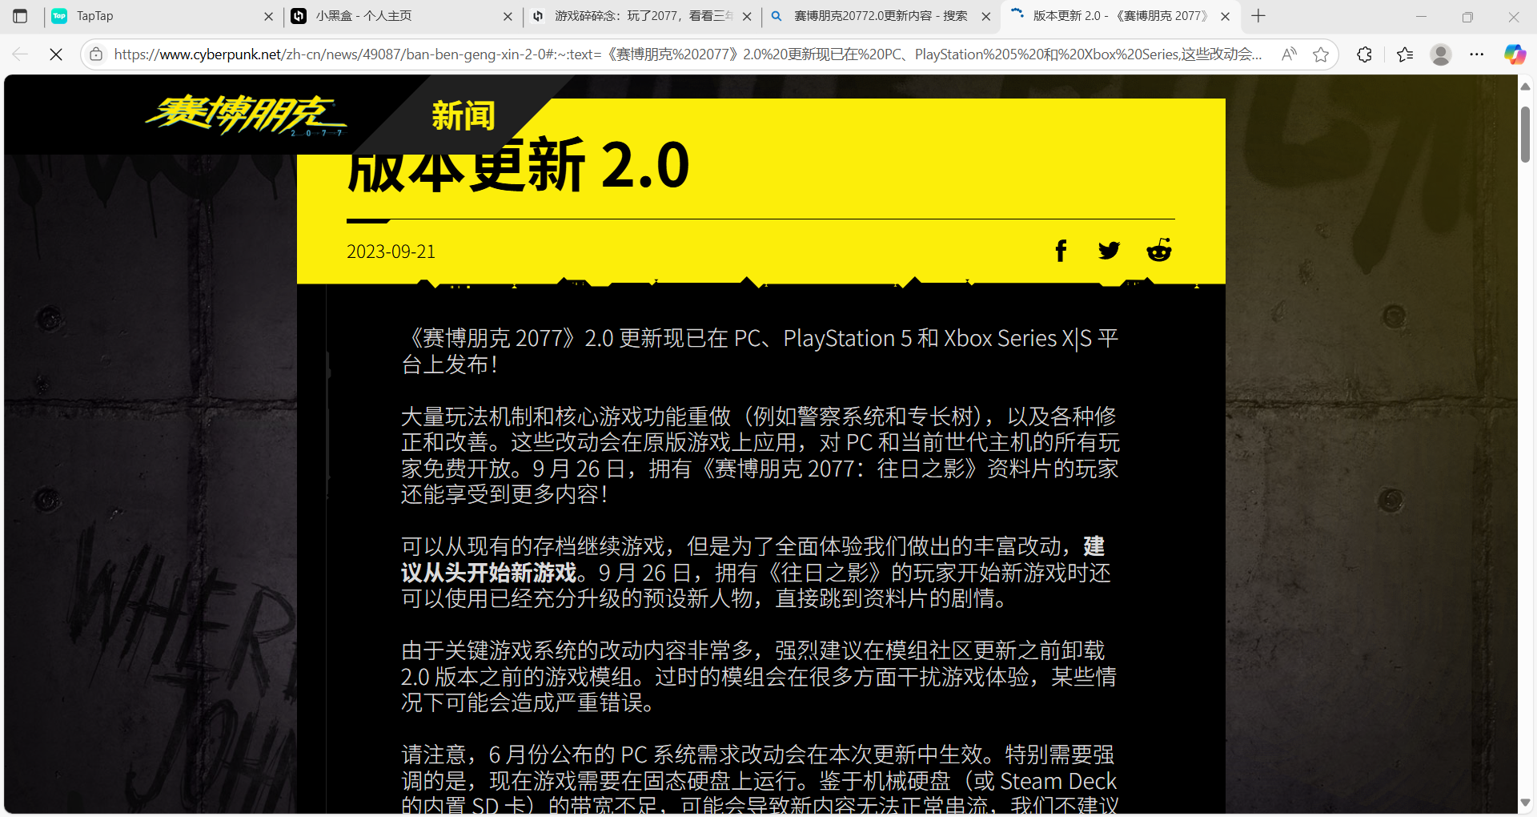Click the Cyberpunk 2077 logo
This screenshot has height=817, width=1537.
245,115
